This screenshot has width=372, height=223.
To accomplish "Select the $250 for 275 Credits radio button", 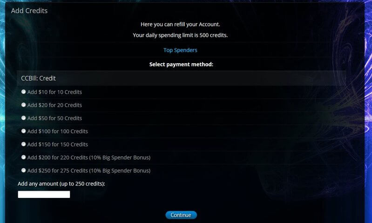I will 23,170.
